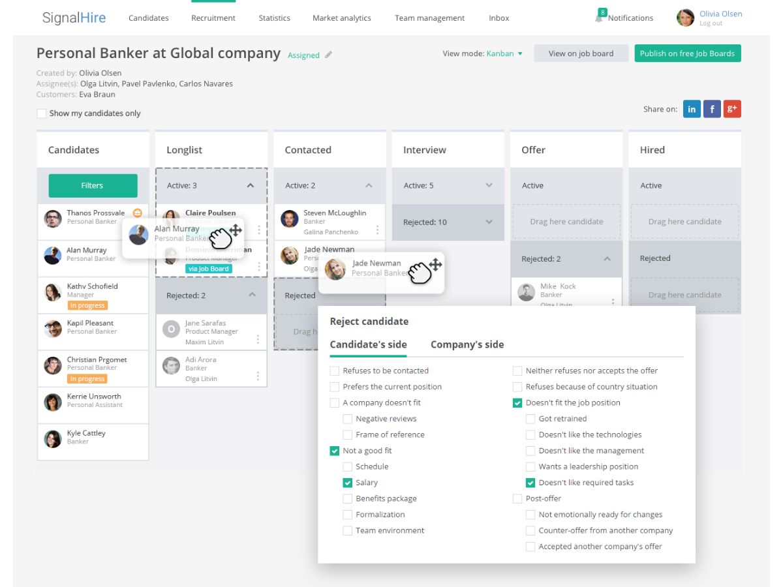783x587 pixels.
Task: Open the three-dot menu on Adi Arora's card
Action: click(x=258, y=376)
